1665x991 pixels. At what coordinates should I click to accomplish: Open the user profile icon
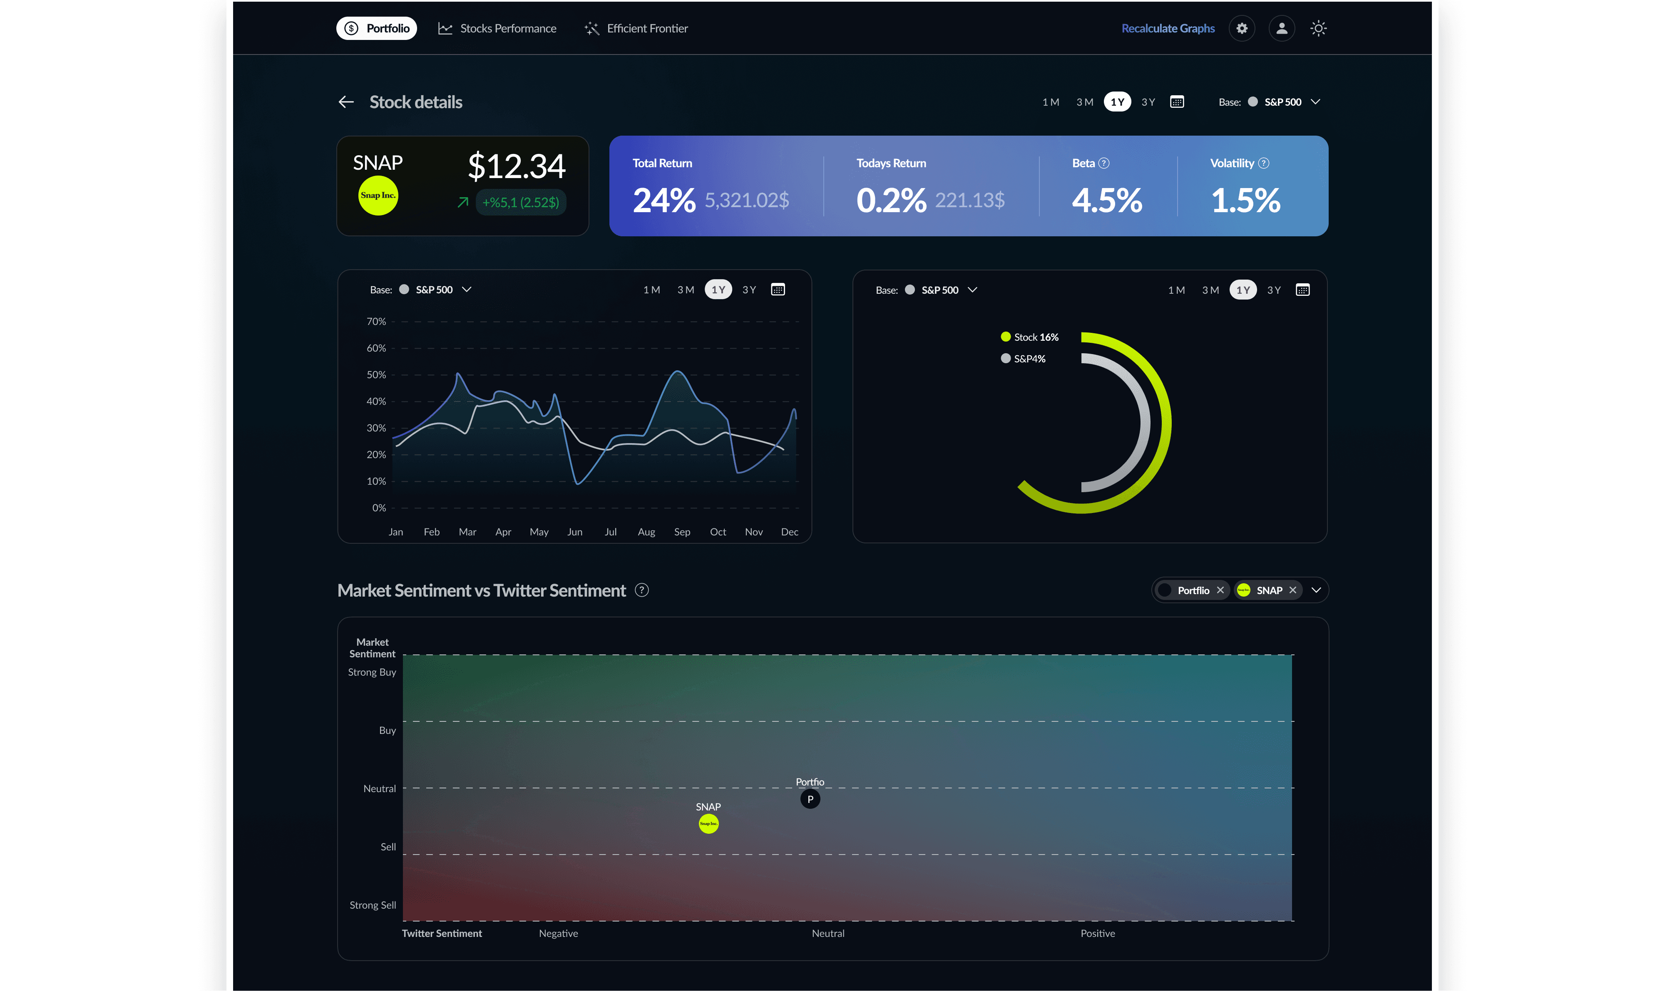(1282, 29)
